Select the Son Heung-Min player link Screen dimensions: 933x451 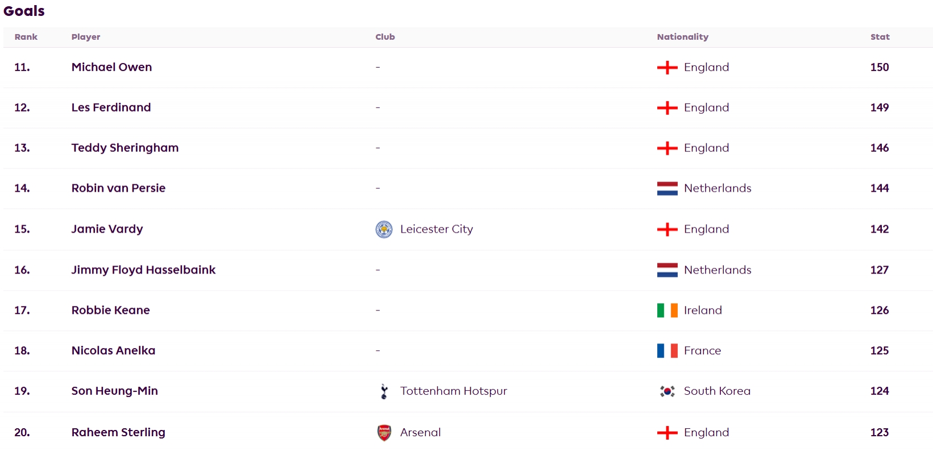point(114,391)
